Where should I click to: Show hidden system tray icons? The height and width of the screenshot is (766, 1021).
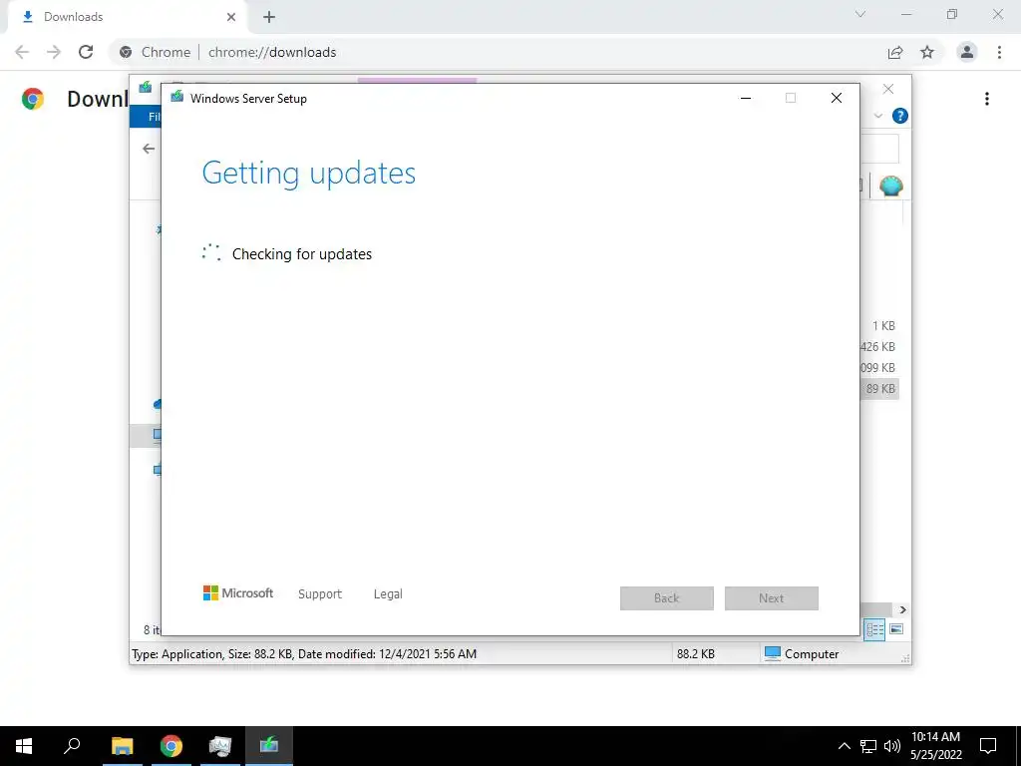(844, 746)
